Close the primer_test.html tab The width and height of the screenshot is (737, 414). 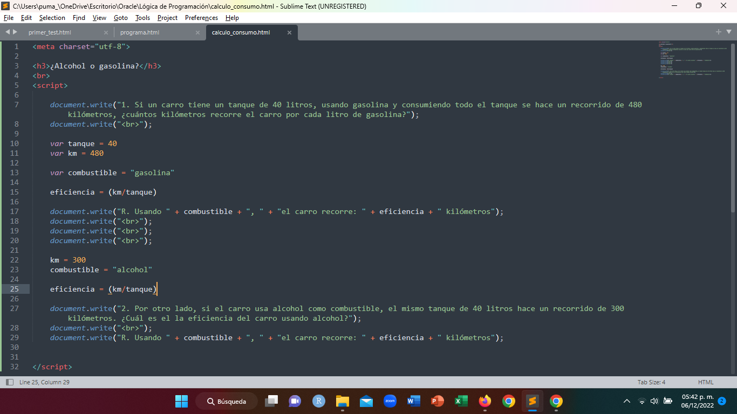click(x=106, y=32)
